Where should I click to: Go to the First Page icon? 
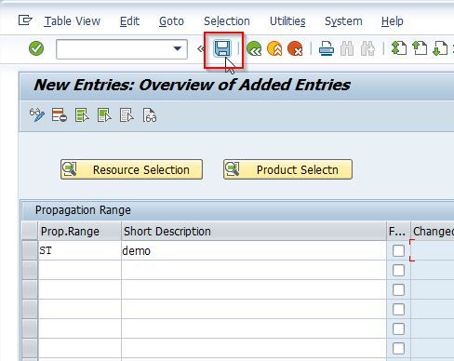399,48
